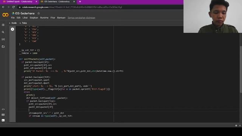The width and height of the screenshot is (242, 136).
Task: Add a text cell with + Teks
Action: coord(23,23)
